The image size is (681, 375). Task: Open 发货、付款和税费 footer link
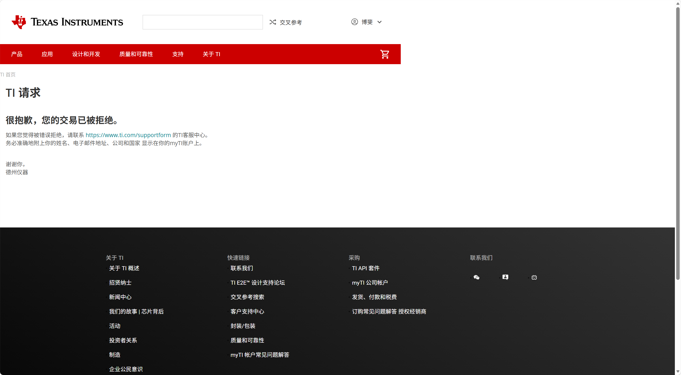[x=374, y=297]
